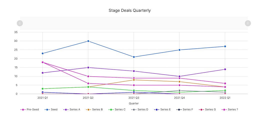The image size is (263, 118).
Task: Click the right range selector handle
Action: 248,23
